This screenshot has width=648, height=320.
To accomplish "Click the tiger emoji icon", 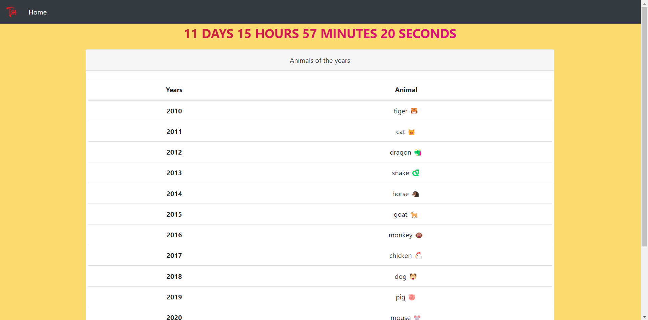I will (414, 111).
